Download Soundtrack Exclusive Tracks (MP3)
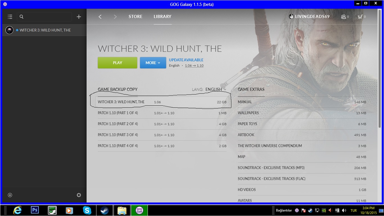This screenshot has height=216, width=384. point(302,168)
